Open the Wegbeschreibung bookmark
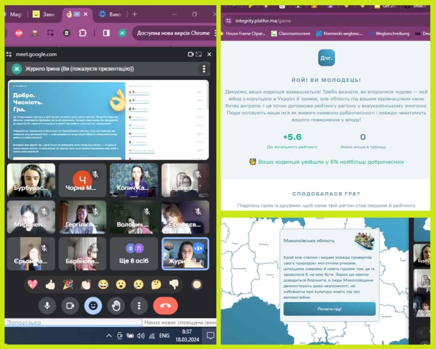 (389, 33)
